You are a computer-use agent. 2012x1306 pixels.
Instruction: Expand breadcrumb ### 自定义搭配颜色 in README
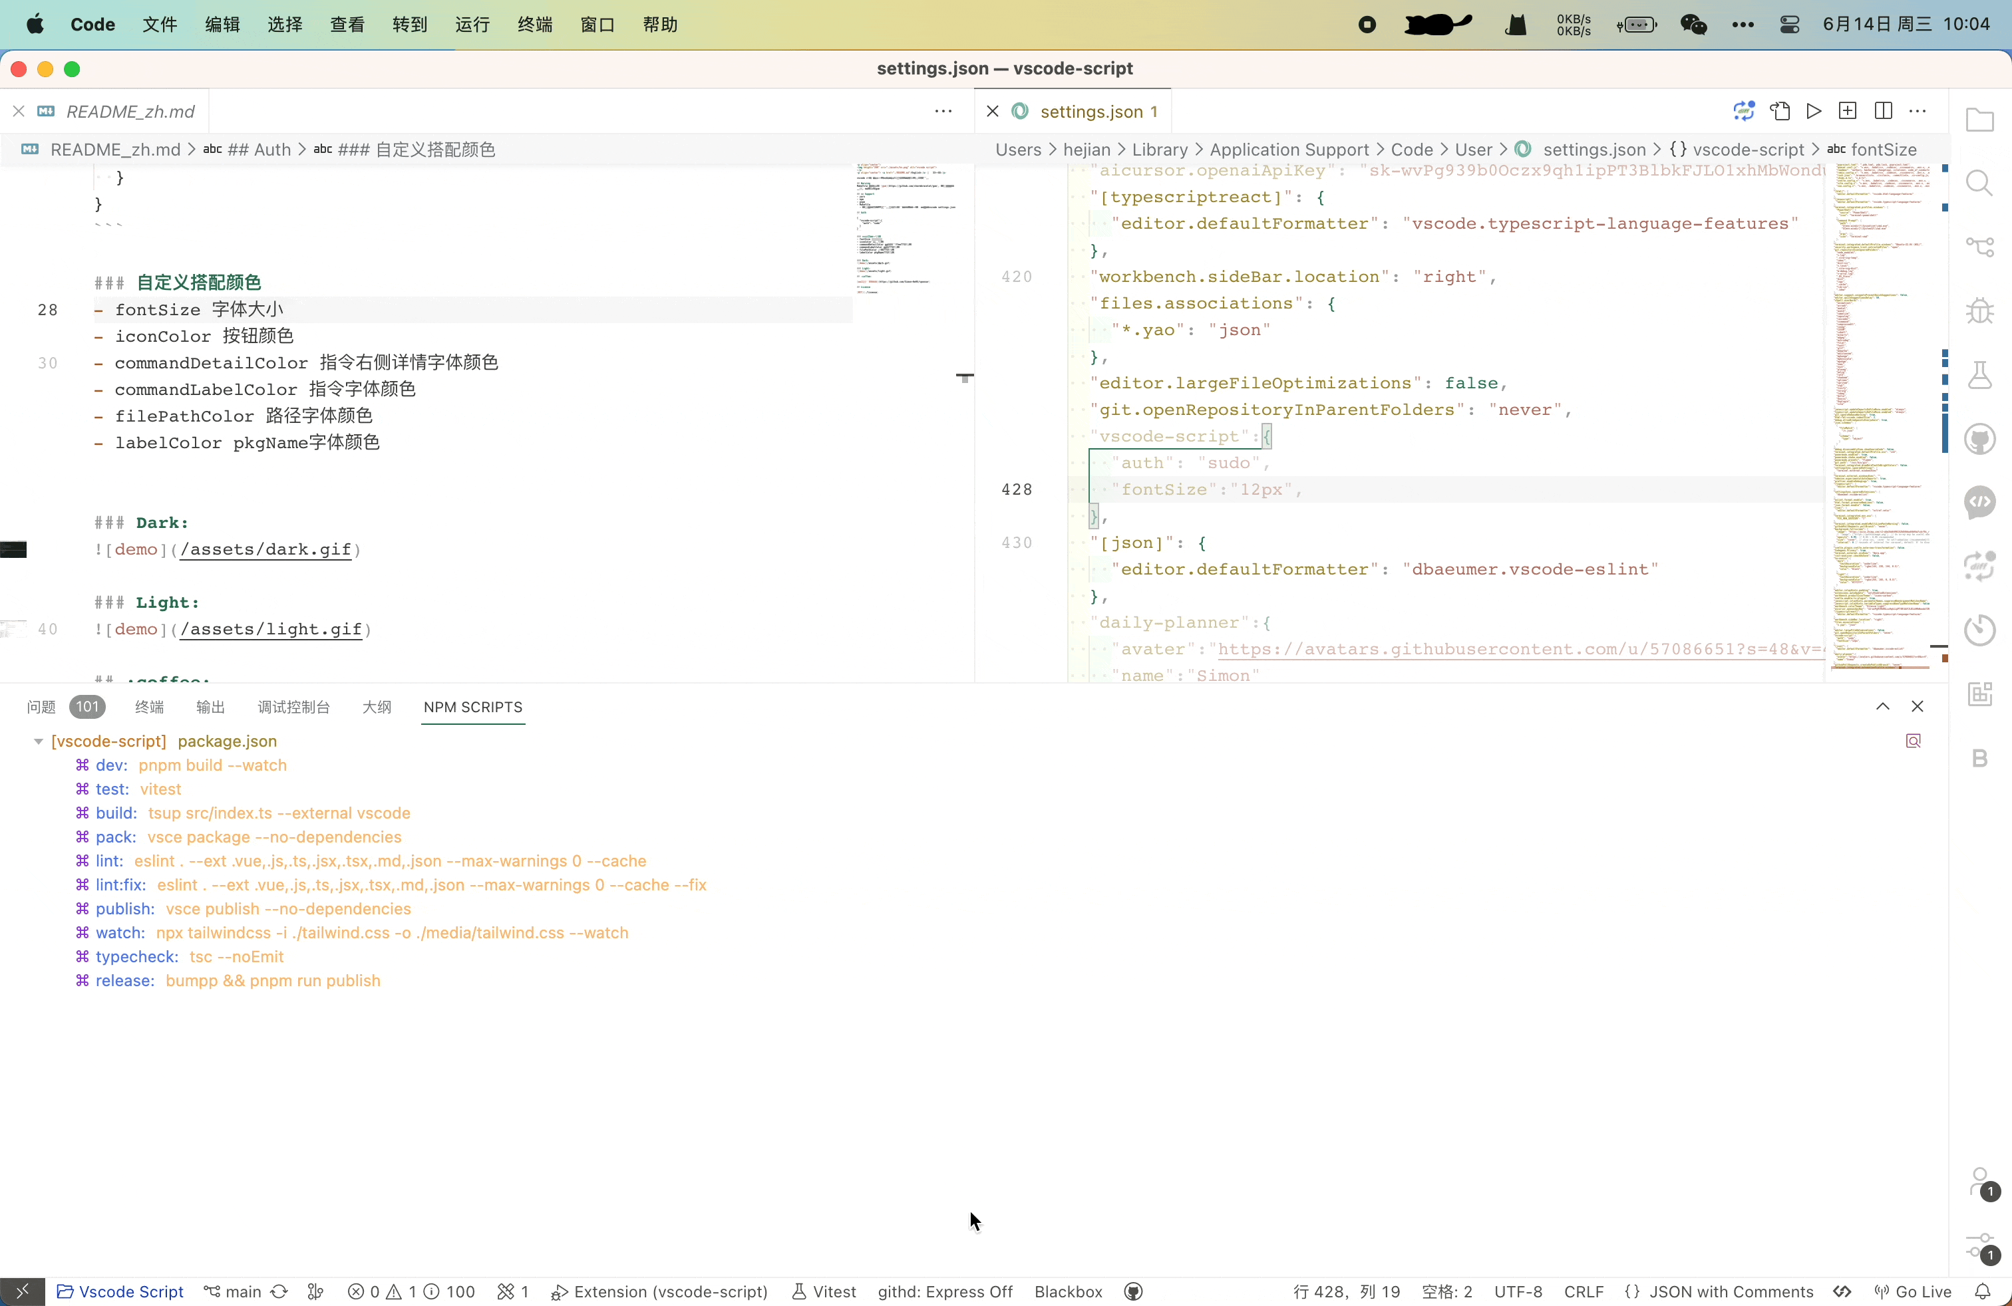point(404,150)
